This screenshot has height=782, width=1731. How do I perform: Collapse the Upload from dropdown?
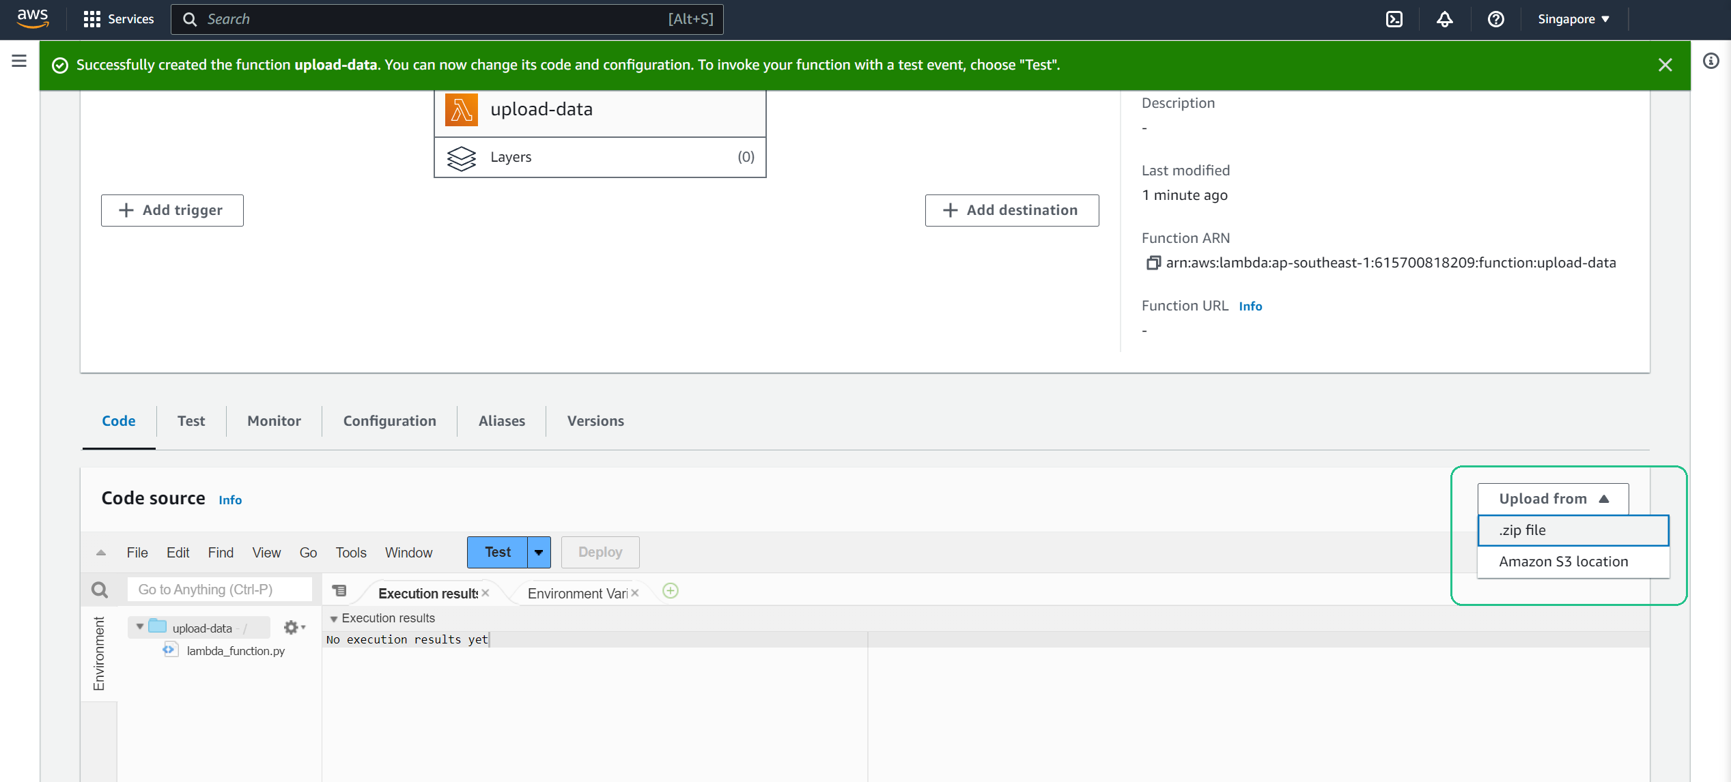[x=1553, y=499]
